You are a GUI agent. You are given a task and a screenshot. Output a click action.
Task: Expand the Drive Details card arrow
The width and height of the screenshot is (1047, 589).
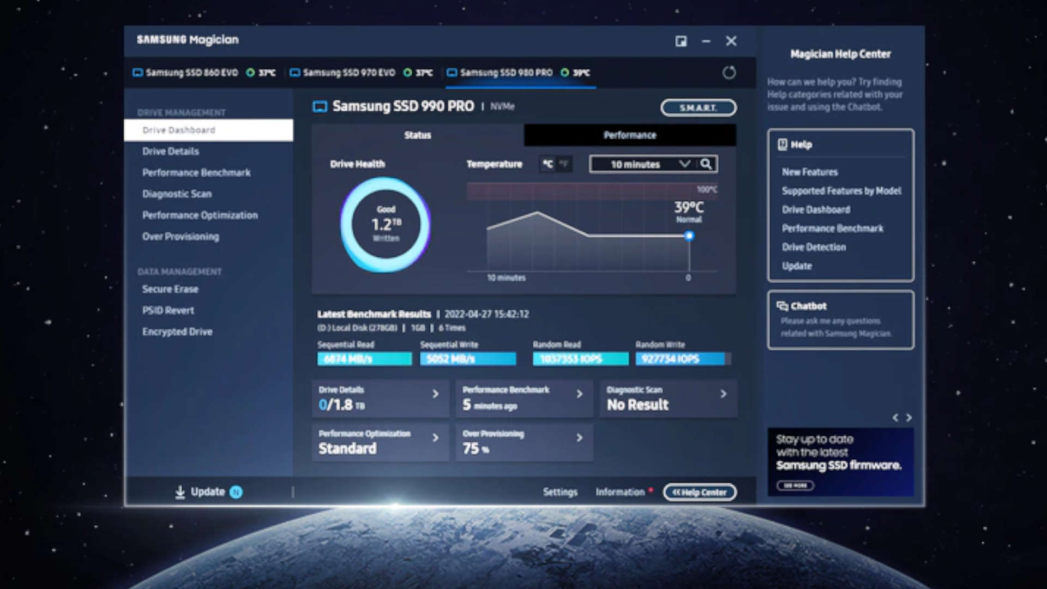coord(435,394)
